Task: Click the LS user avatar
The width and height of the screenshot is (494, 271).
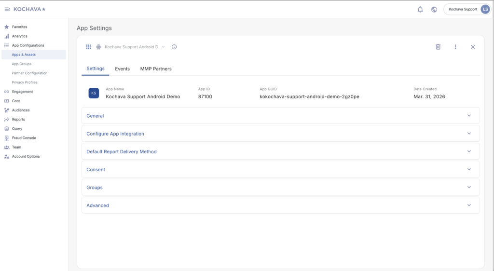Action: click(x=485, y=9)
